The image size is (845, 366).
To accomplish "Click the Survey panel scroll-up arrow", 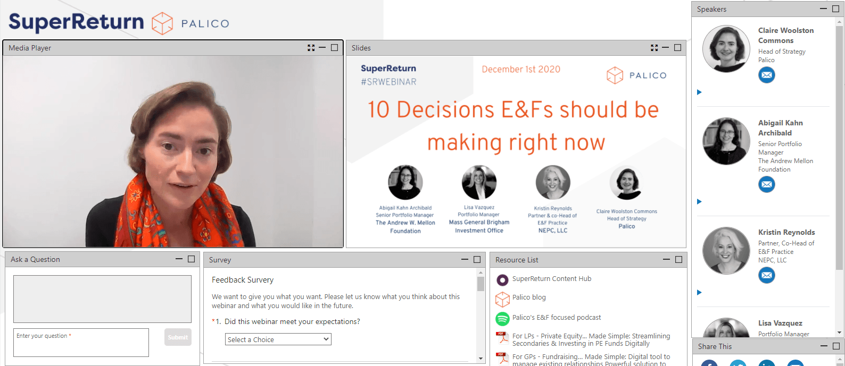I will click(481, 273).
